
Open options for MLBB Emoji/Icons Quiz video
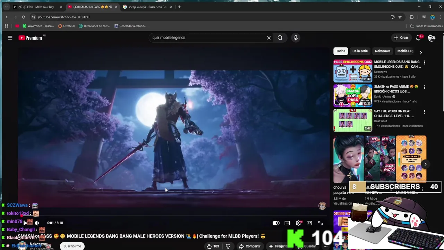coord(424,62)
